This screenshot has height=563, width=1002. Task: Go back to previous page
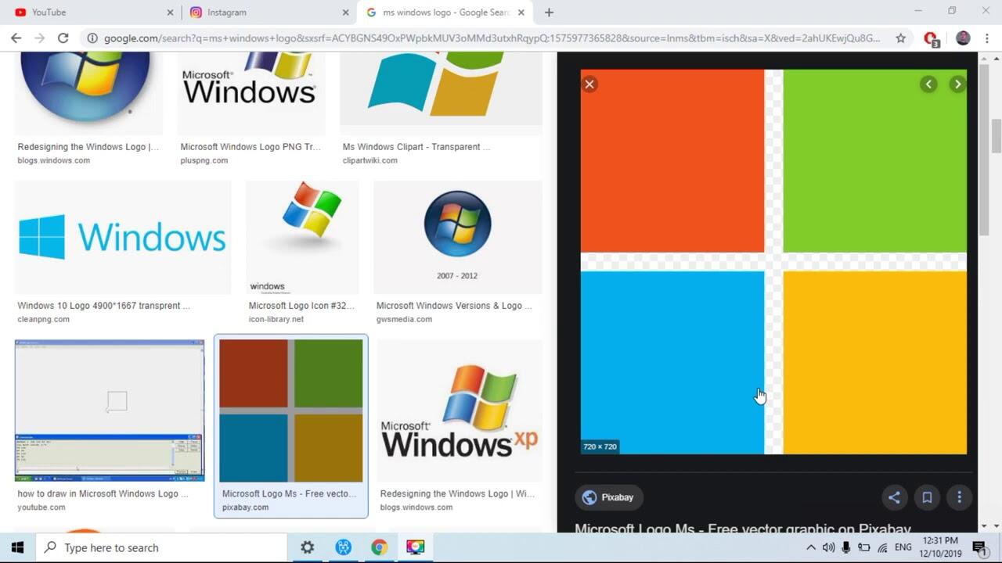click(16, 38)
